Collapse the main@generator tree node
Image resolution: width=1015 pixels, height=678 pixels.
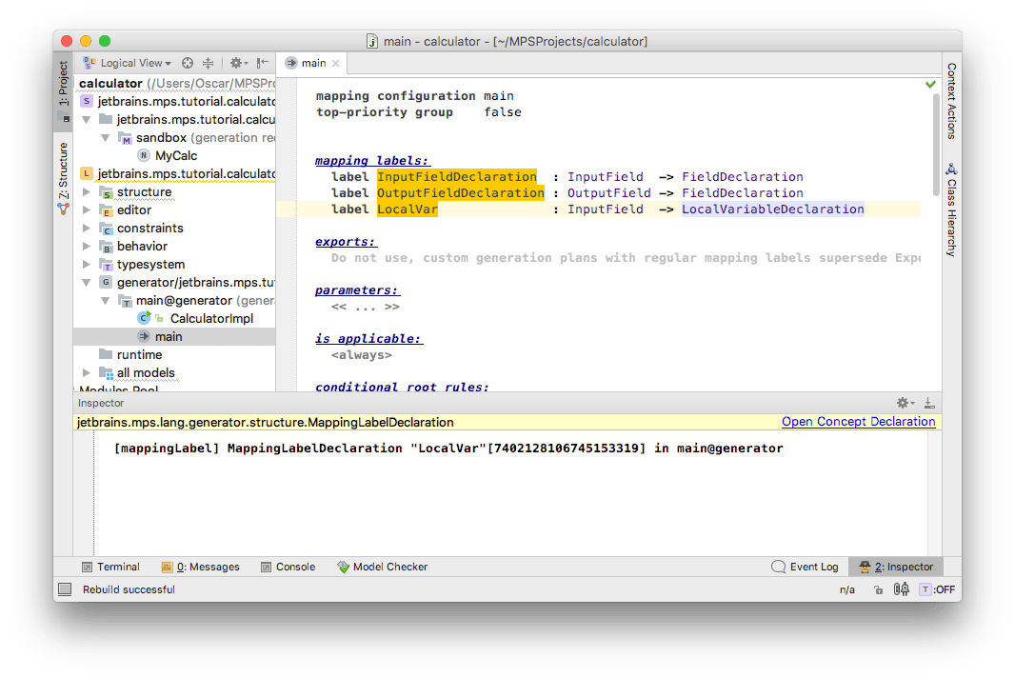[x=105, y=301]
